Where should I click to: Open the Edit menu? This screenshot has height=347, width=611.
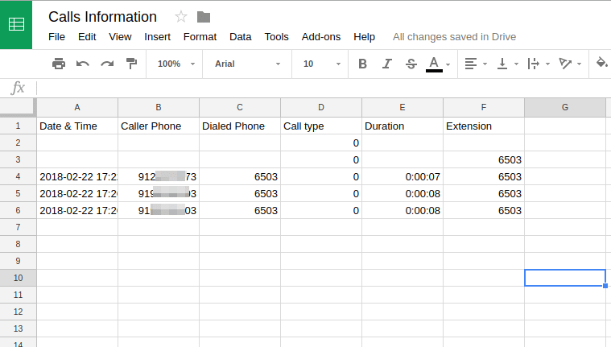click(87, 37)
